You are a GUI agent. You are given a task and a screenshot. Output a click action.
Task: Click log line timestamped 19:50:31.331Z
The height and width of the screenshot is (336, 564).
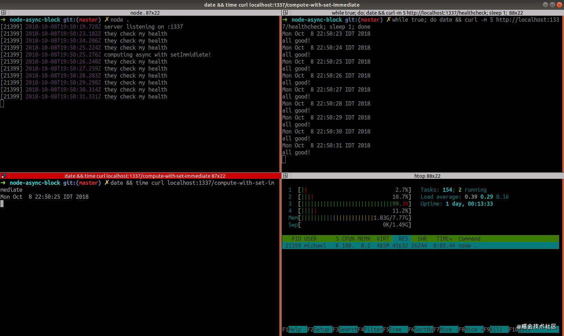pos(84,97)
